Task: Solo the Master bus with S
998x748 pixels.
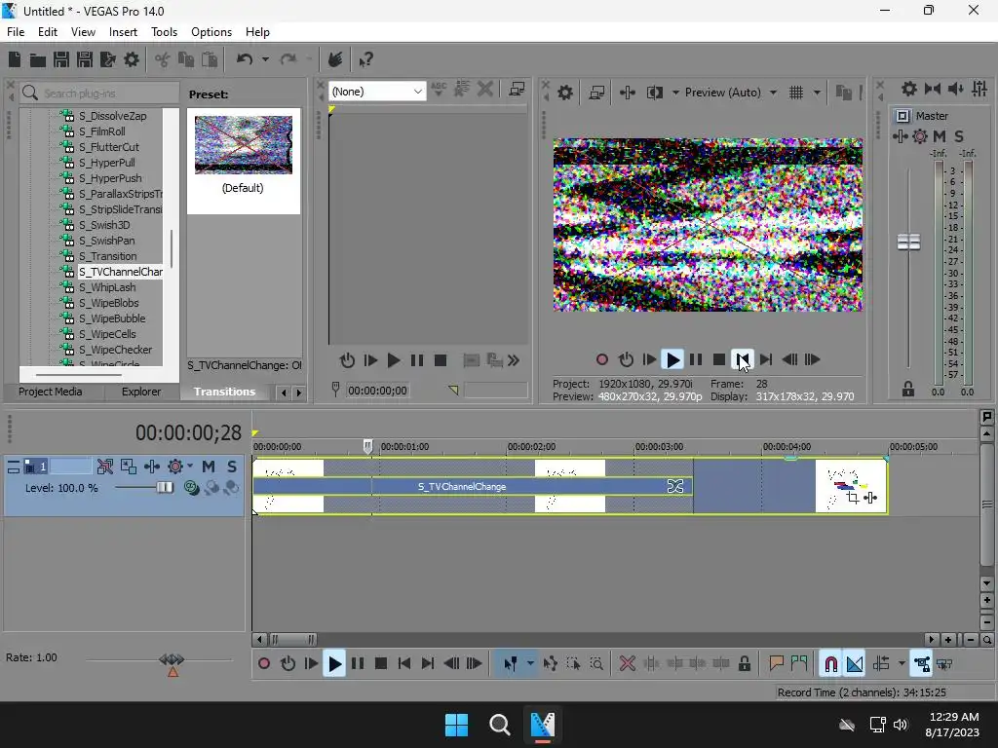Action: 959,136
